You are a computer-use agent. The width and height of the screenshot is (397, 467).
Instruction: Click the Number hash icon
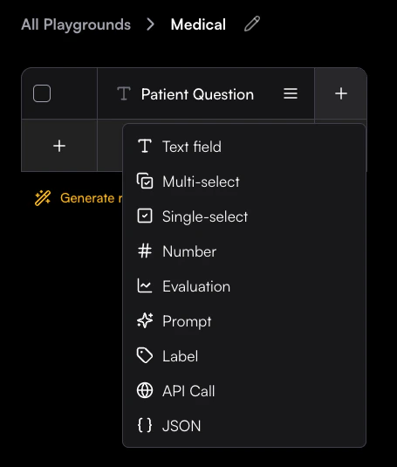coord(145,251)
